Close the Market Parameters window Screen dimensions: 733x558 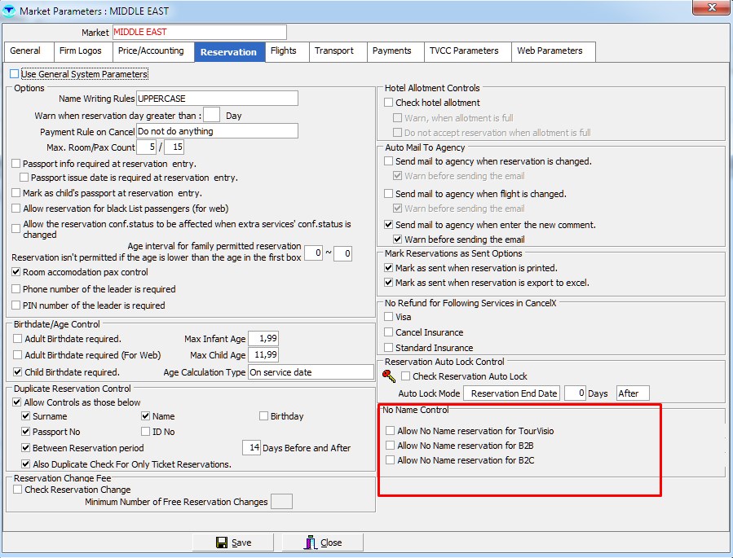coord(711,8)
